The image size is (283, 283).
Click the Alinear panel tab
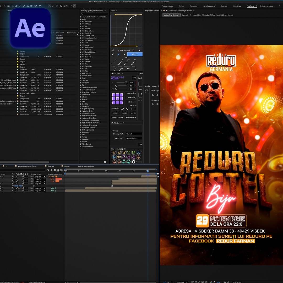point(154,86)
